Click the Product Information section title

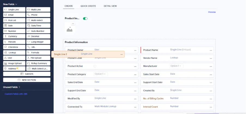point(76,42)
